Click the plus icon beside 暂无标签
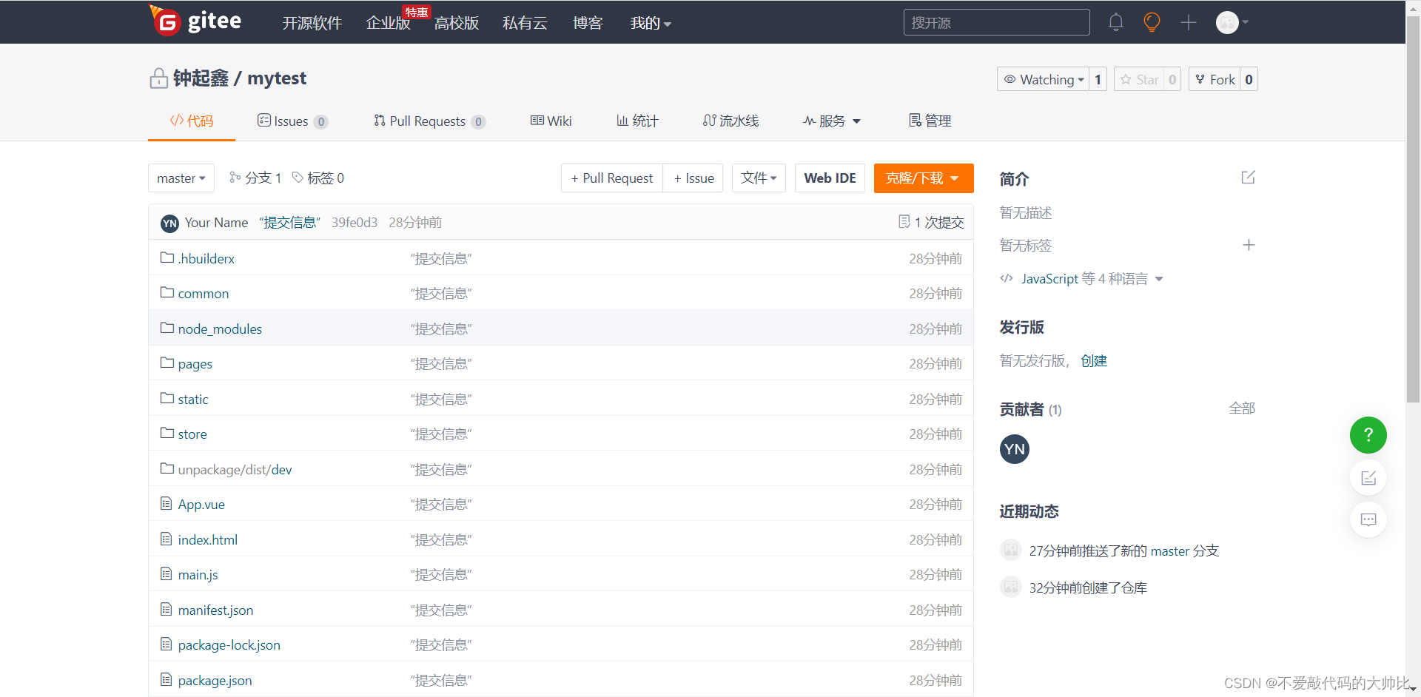Screen dimensions: 1421x697 [x=1249, y=245]
